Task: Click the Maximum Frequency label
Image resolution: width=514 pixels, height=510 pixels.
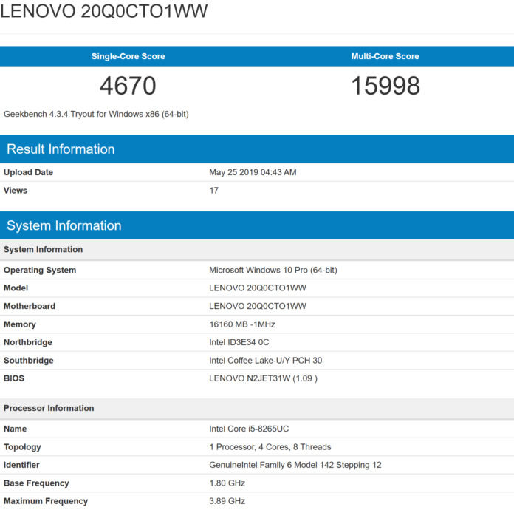Action: click(x=46, y=501)
